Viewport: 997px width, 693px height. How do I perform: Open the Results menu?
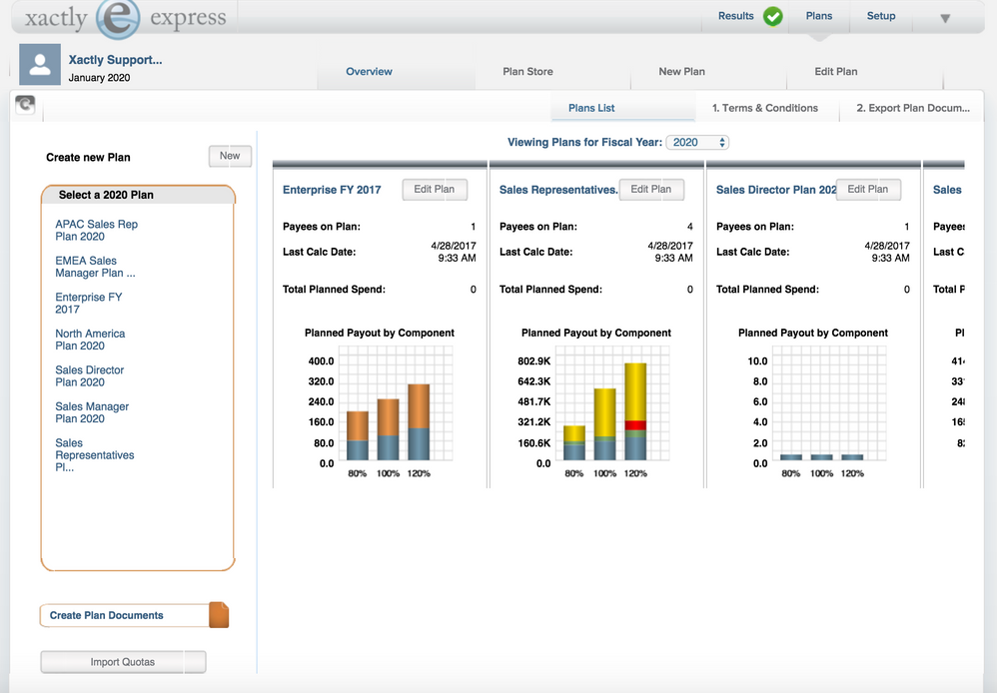pyautogui.click(x=735, y=16)
